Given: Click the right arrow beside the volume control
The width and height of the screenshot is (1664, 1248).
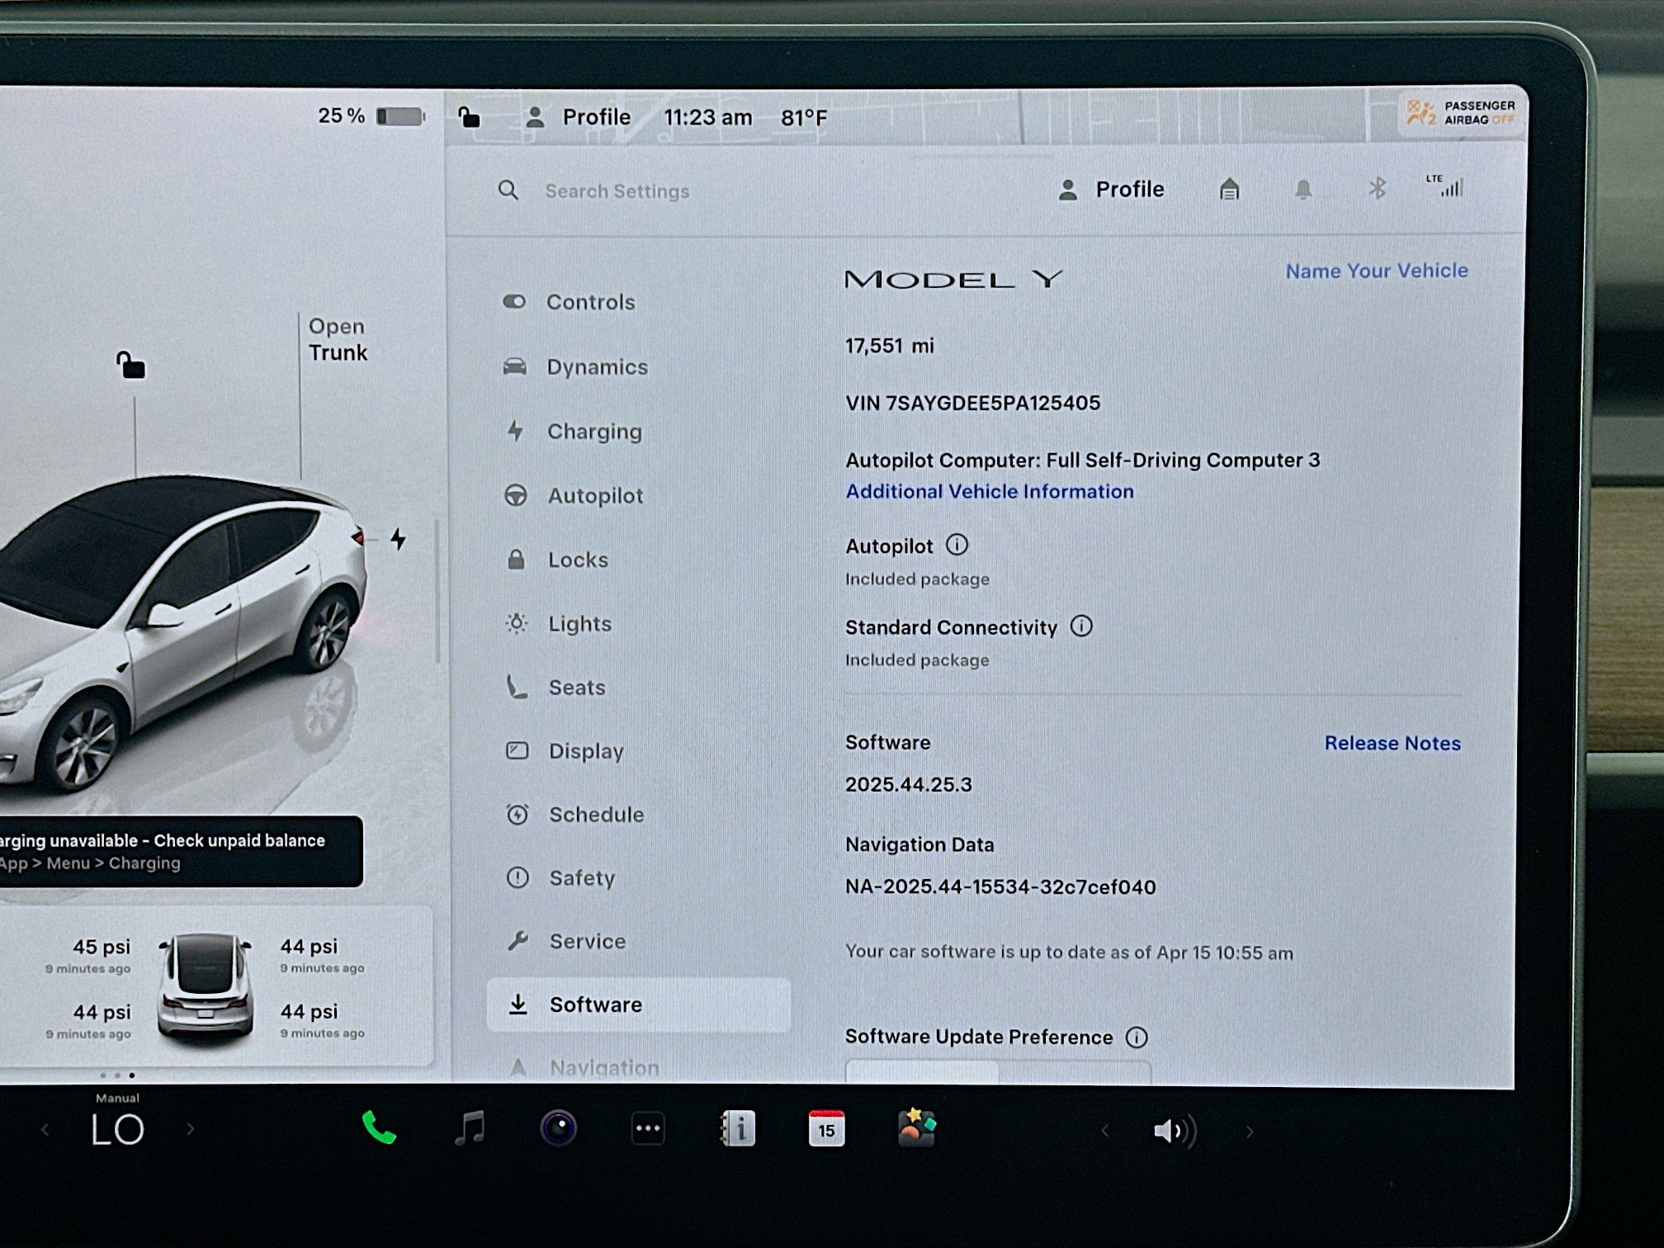Looking at the screenshot, I should [x=1250, y=1130].
